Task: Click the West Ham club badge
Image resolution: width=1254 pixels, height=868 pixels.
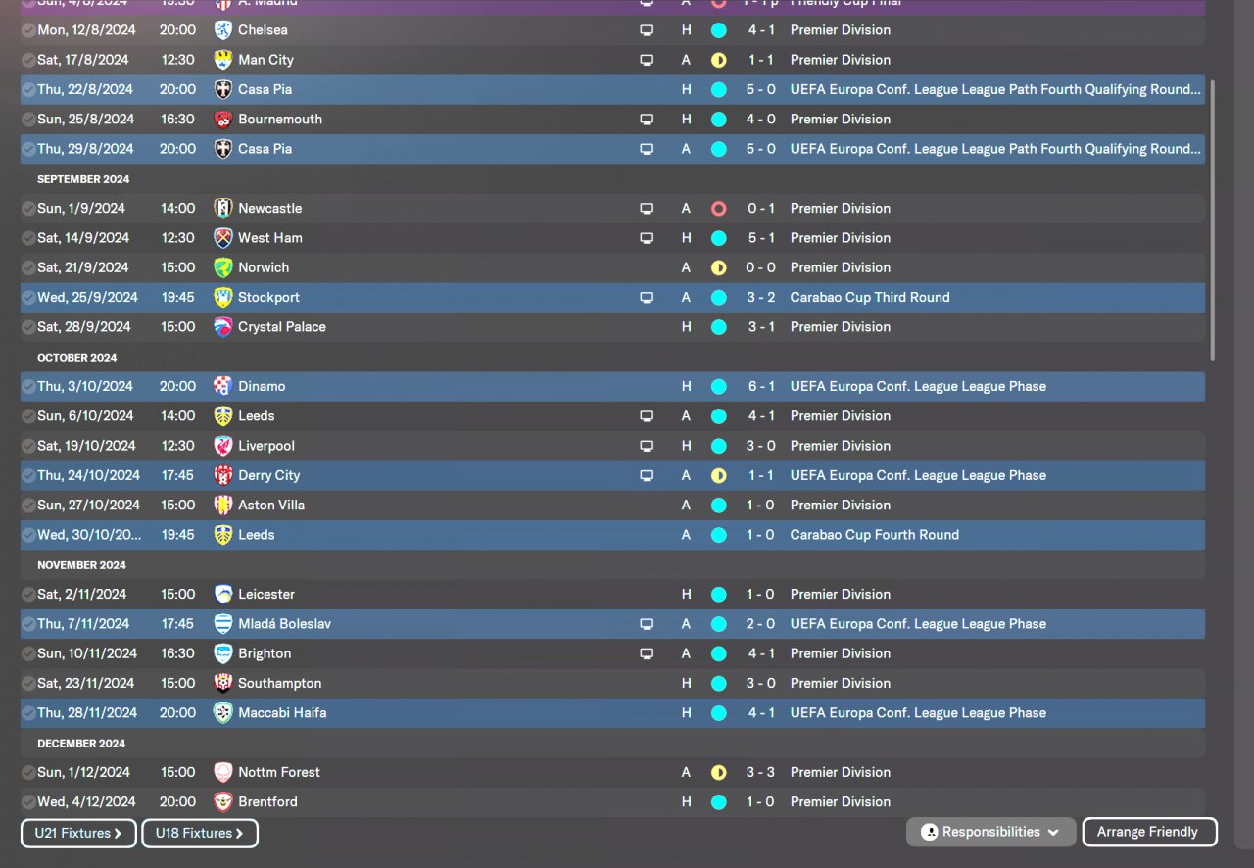Action: coord(223,238)
